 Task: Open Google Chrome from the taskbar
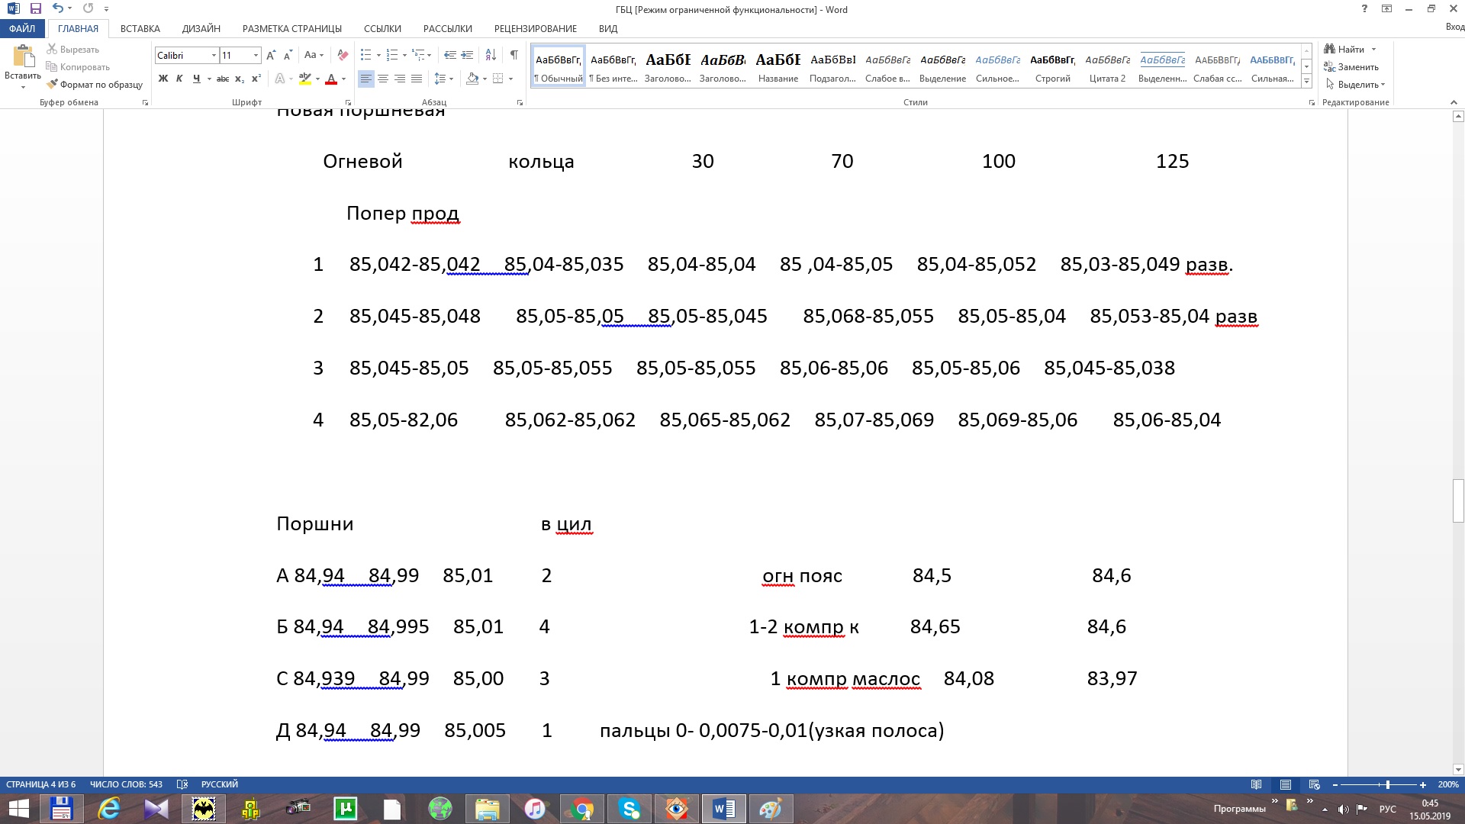(x=582, y=809)
